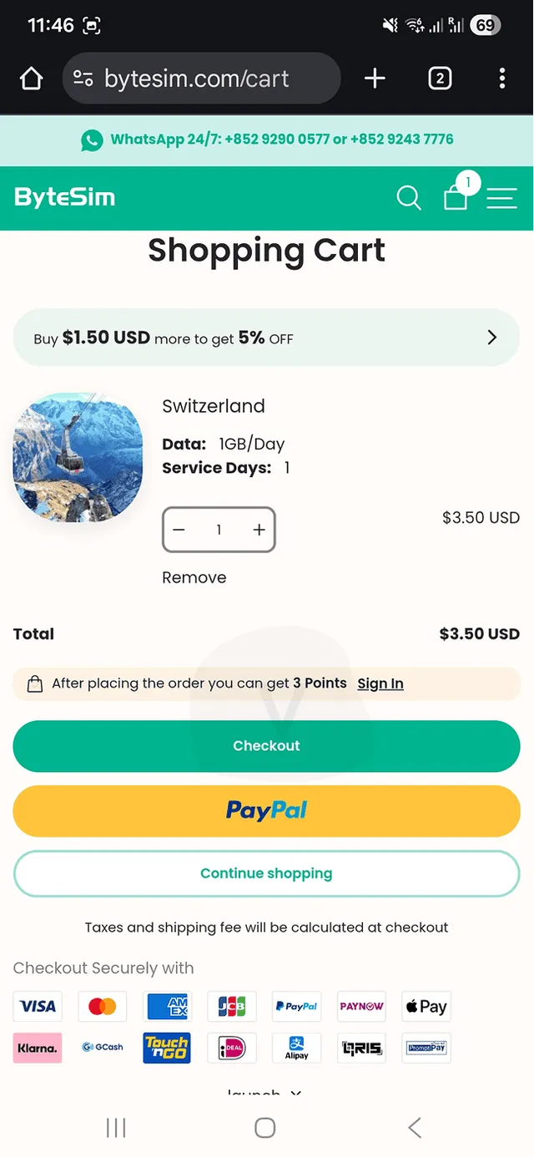Click the Visa card icon

click(37, 1006)
